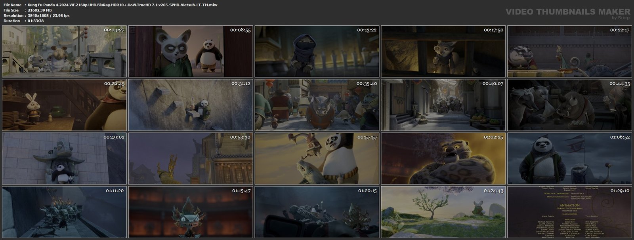Viewport: 634px width, 240px height.
Task: Open the tree landscape frame at 01:24:43
Action: (x=443, y=212)
